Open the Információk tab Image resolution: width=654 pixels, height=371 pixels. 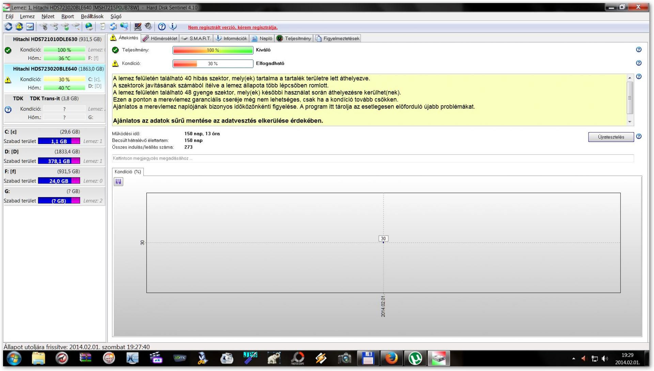(231, 38)
